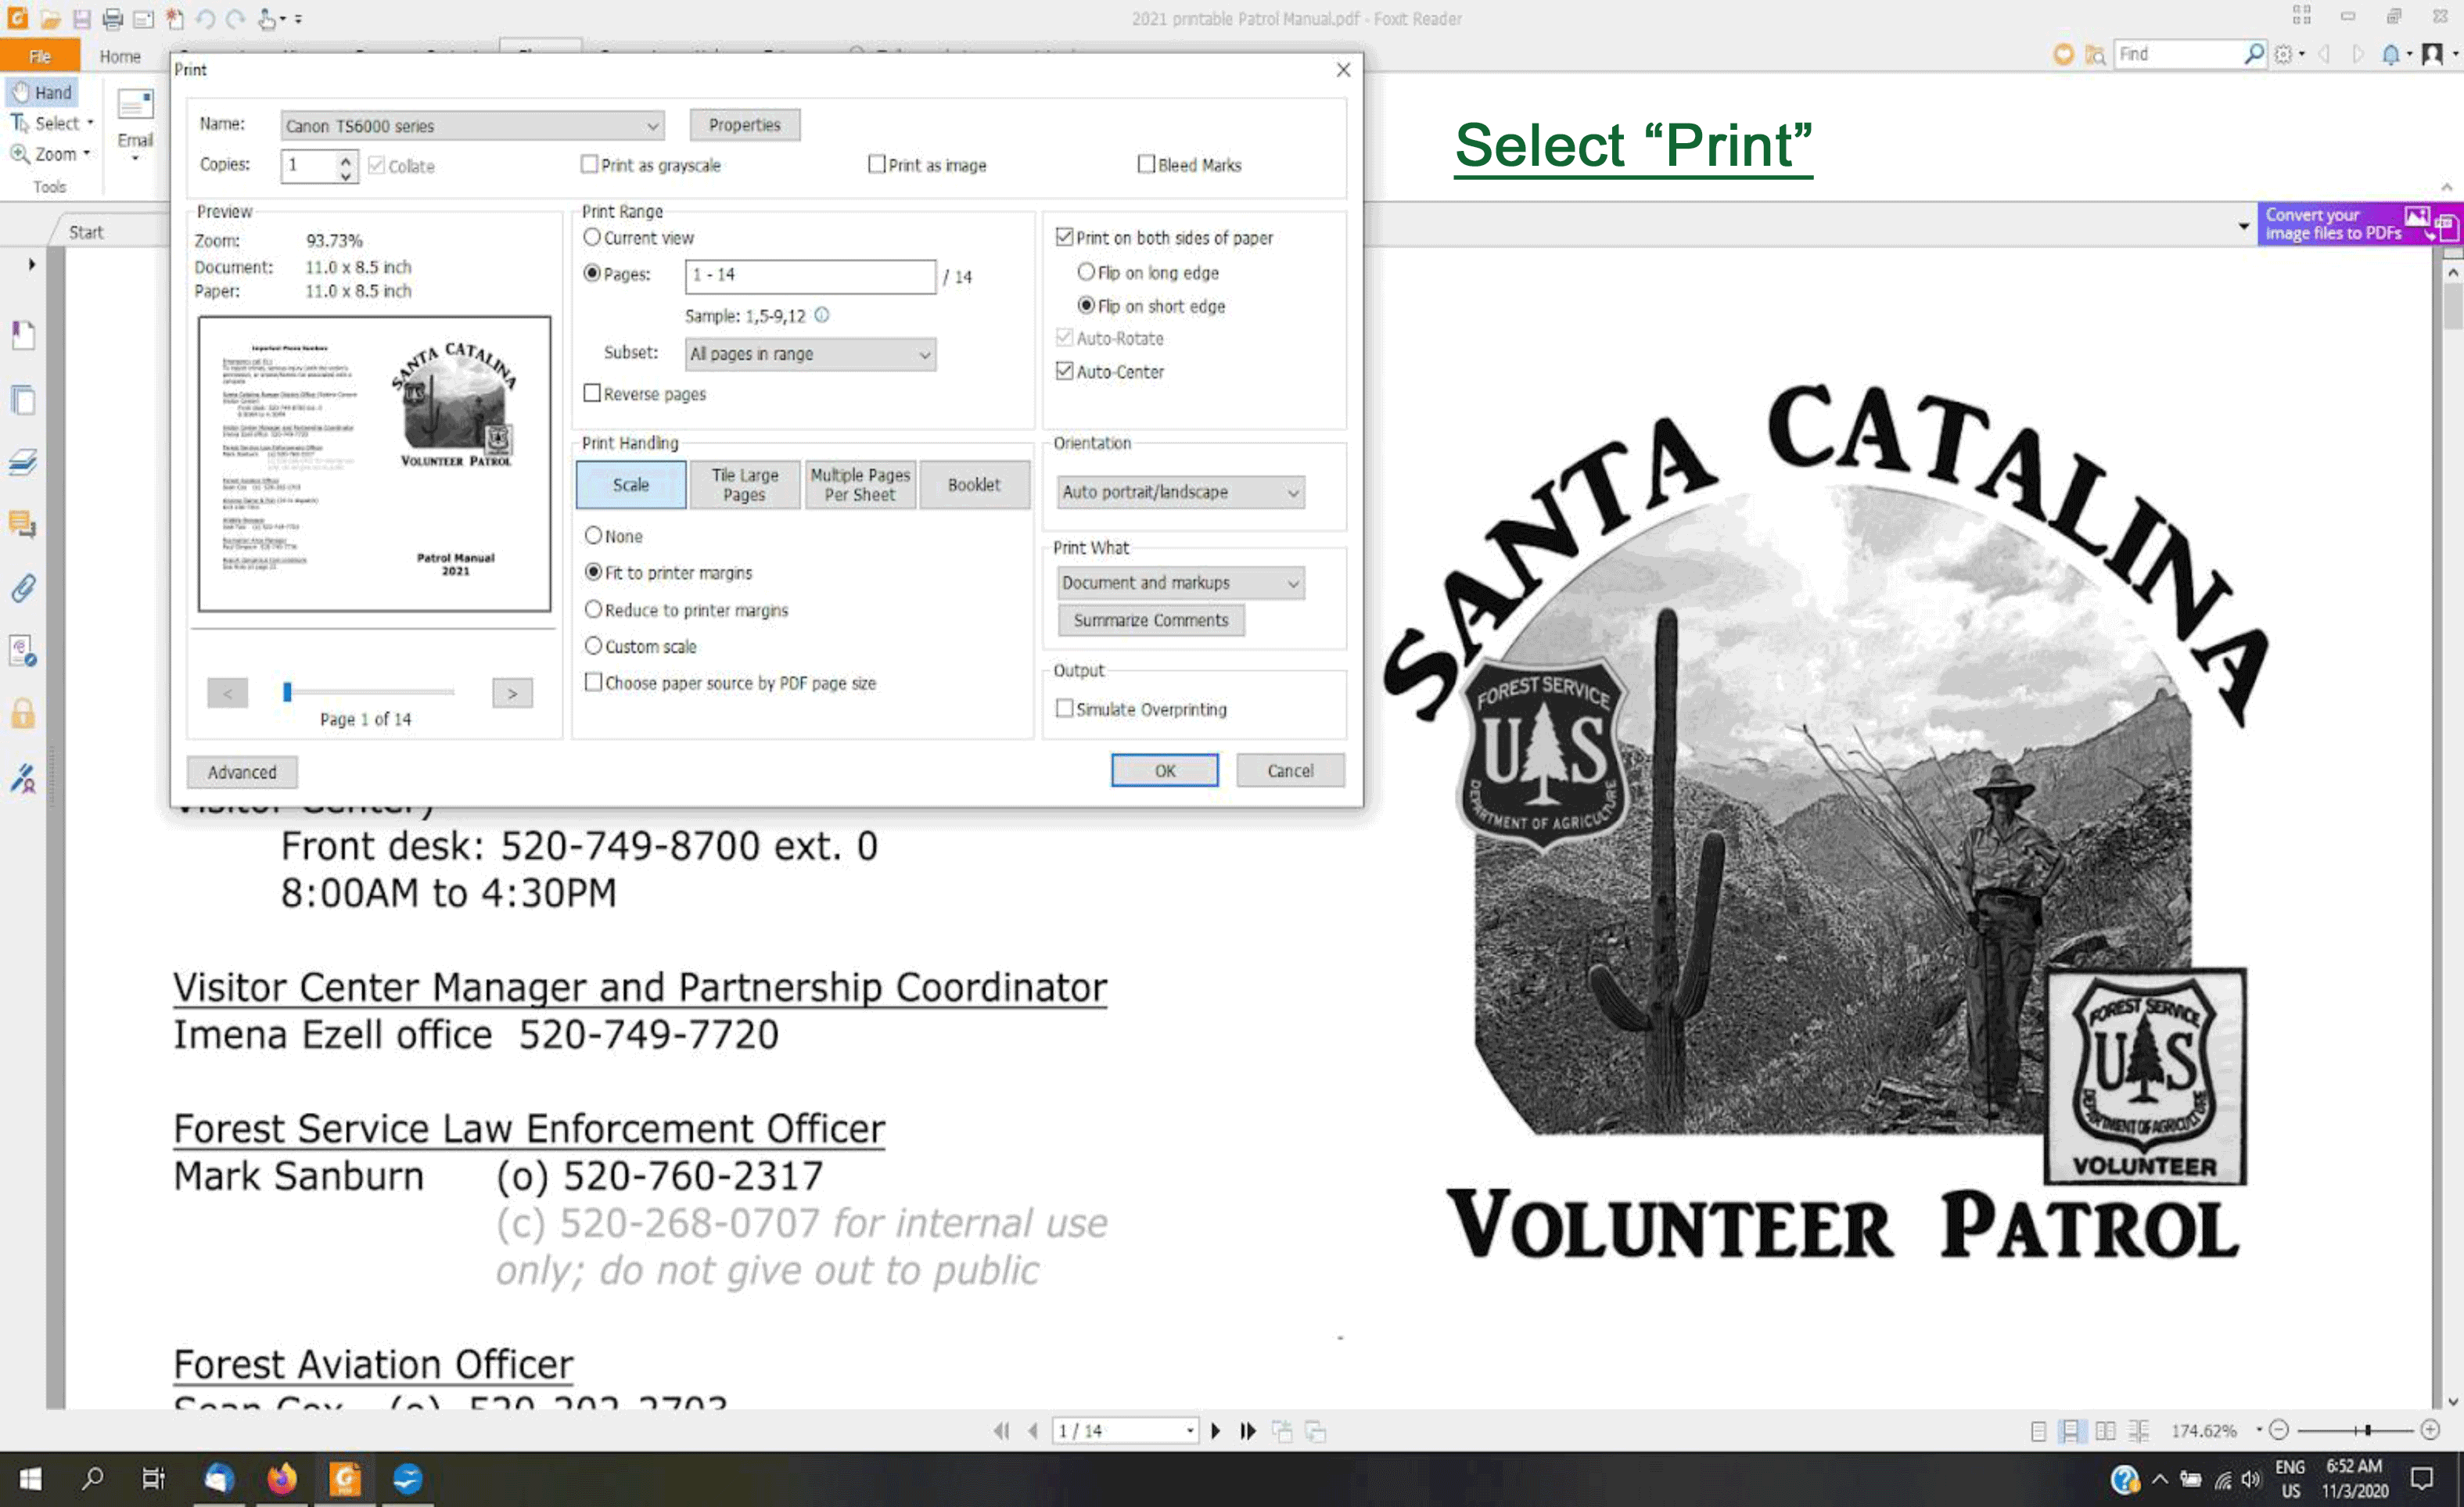Open the File menu tab
Screen dimensions: 2464x1507
coord(40,56)
